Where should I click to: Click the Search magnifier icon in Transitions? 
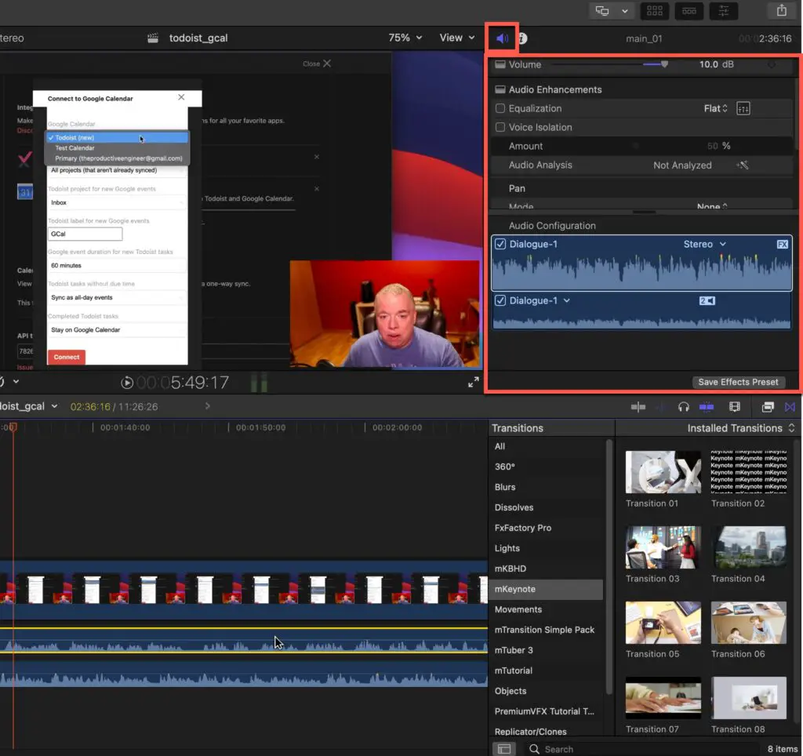[x=534, y=749]
